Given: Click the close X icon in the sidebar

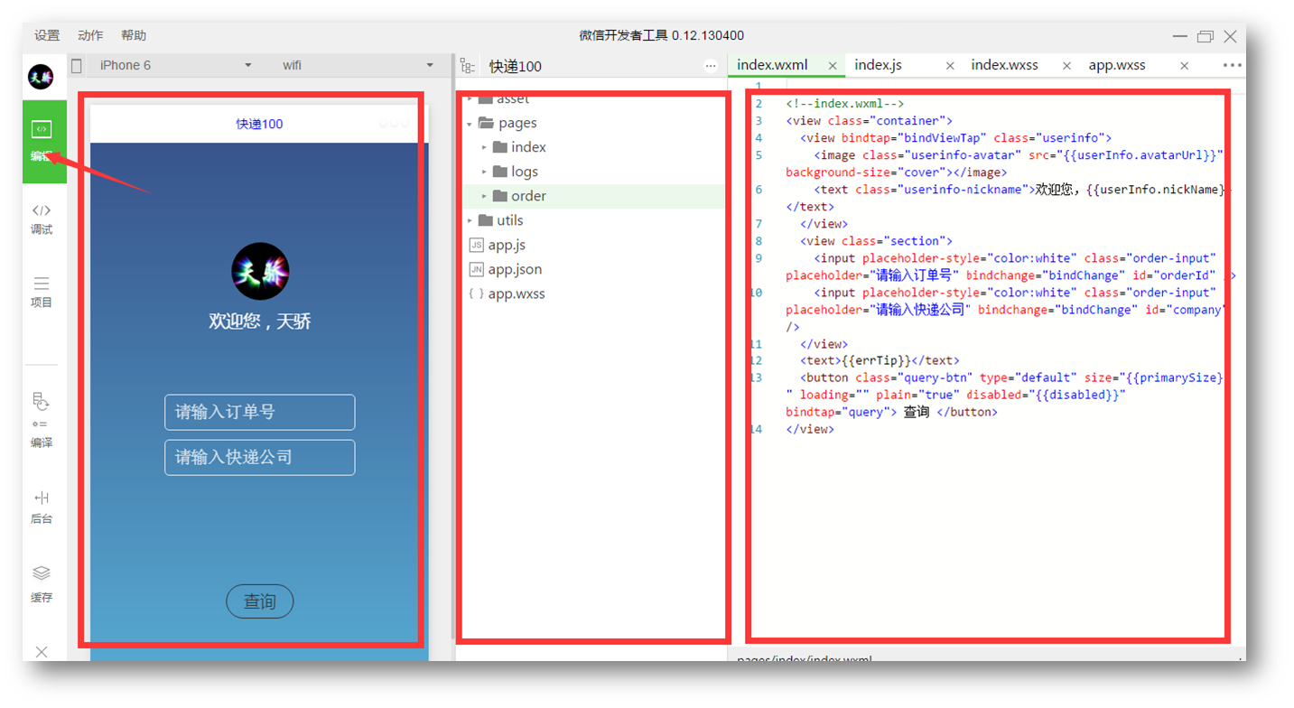Looking at the screenshot, I should coord(42,651).
